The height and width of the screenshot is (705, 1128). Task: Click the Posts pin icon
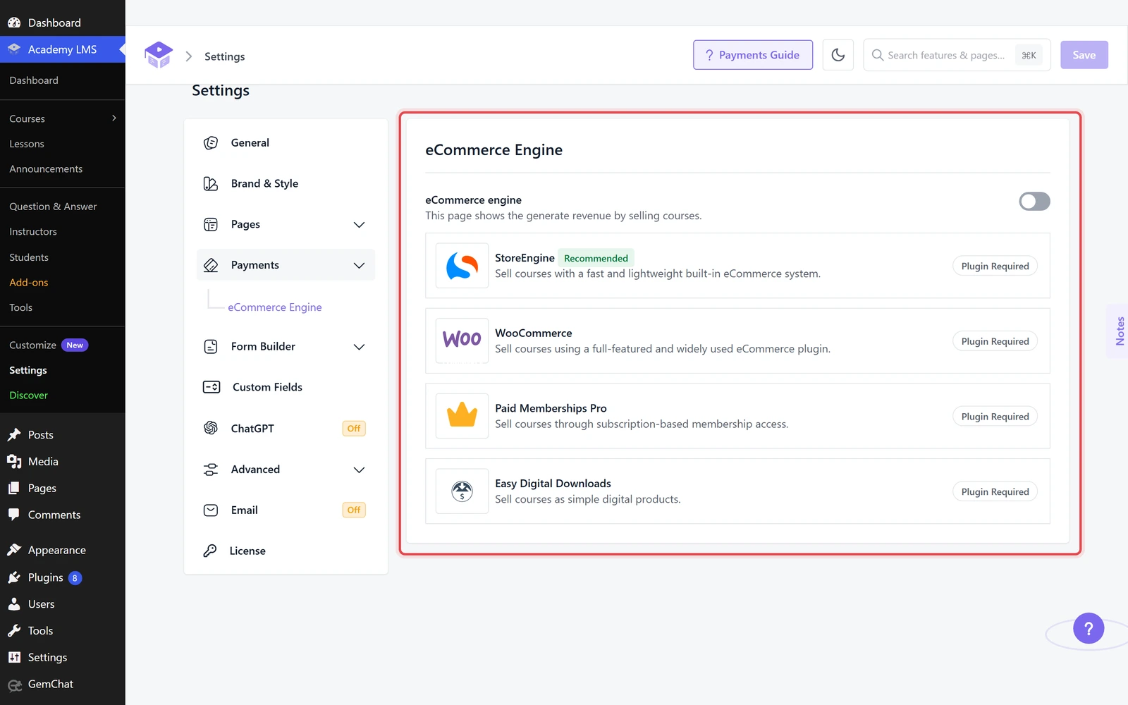(x=14, y=435)
